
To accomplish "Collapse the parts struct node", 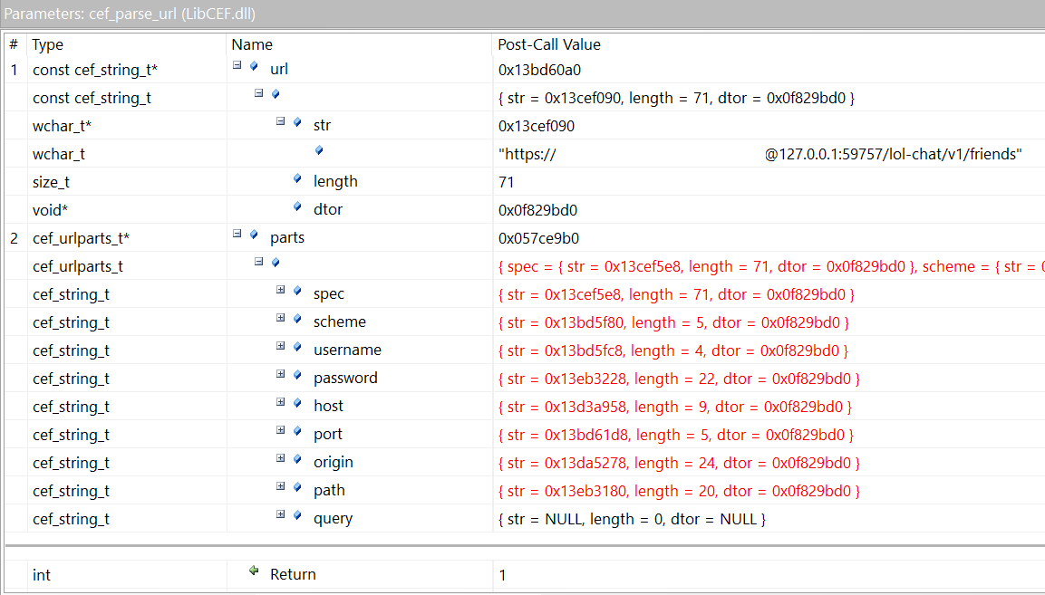I will click(x=237, y=237).
